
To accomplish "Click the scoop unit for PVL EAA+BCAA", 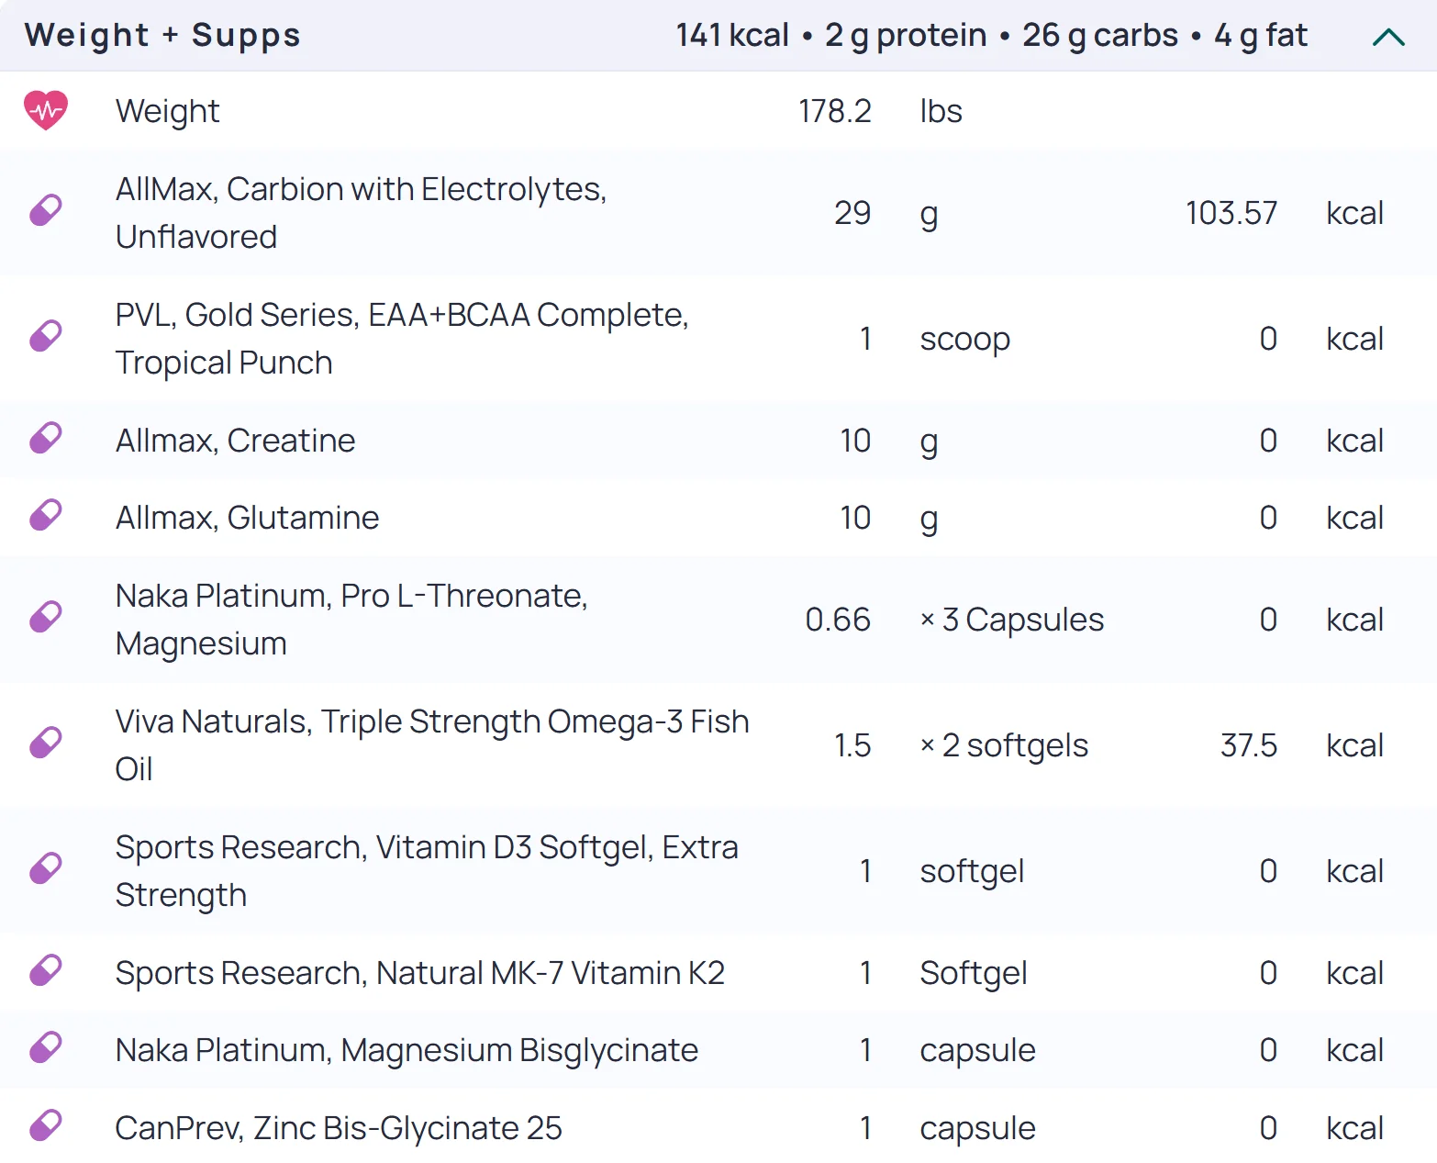I will [x=964, y=339].
